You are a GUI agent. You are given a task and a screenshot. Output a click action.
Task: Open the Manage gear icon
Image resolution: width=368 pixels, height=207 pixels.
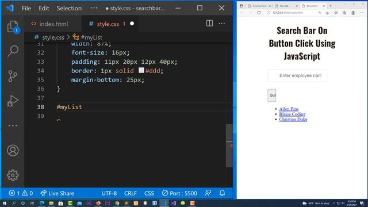click(13, 175)
